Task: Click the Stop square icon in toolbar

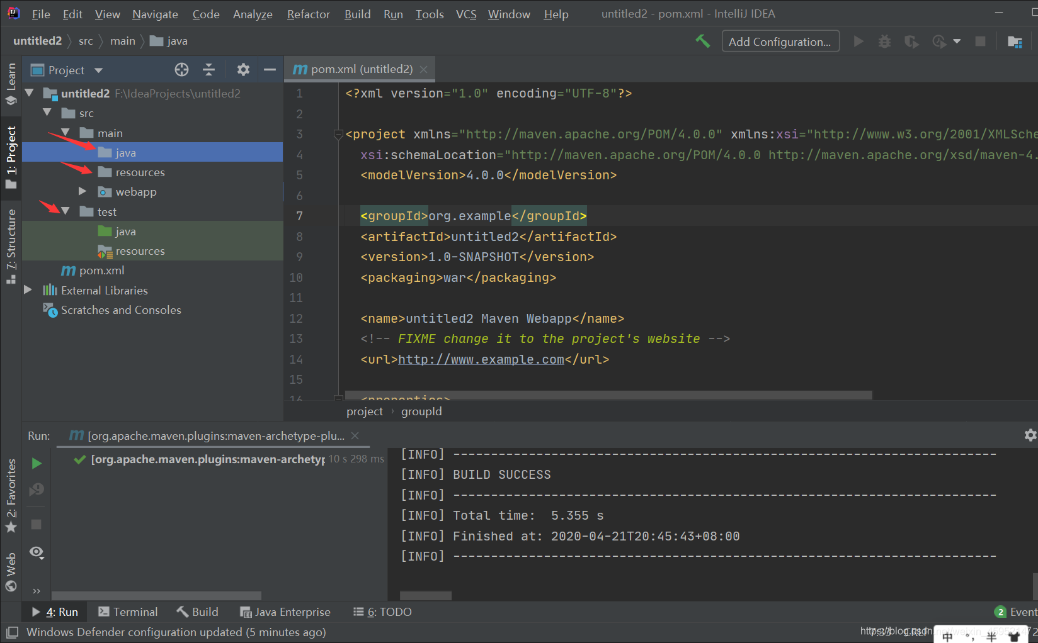Action: pyautogui.click(x=980, y=42)
